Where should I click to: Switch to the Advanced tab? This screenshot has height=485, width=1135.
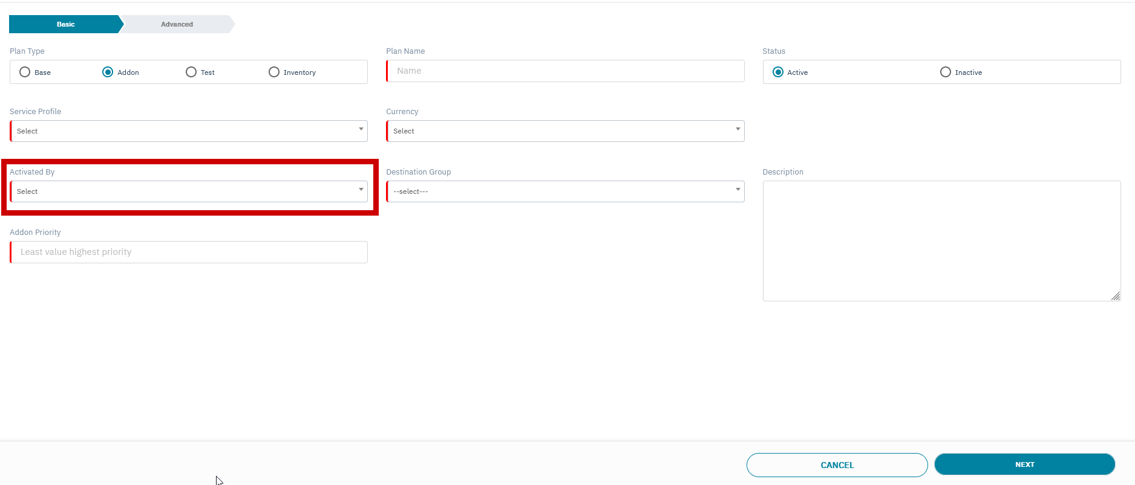177,24
